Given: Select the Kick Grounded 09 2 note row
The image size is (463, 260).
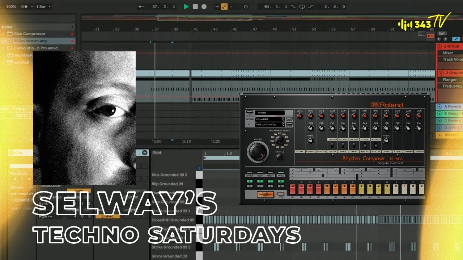Looking at the screenshot, I should (173, 175).
